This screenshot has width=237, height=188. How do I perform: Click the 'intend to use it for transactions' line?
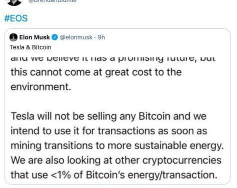109,131
